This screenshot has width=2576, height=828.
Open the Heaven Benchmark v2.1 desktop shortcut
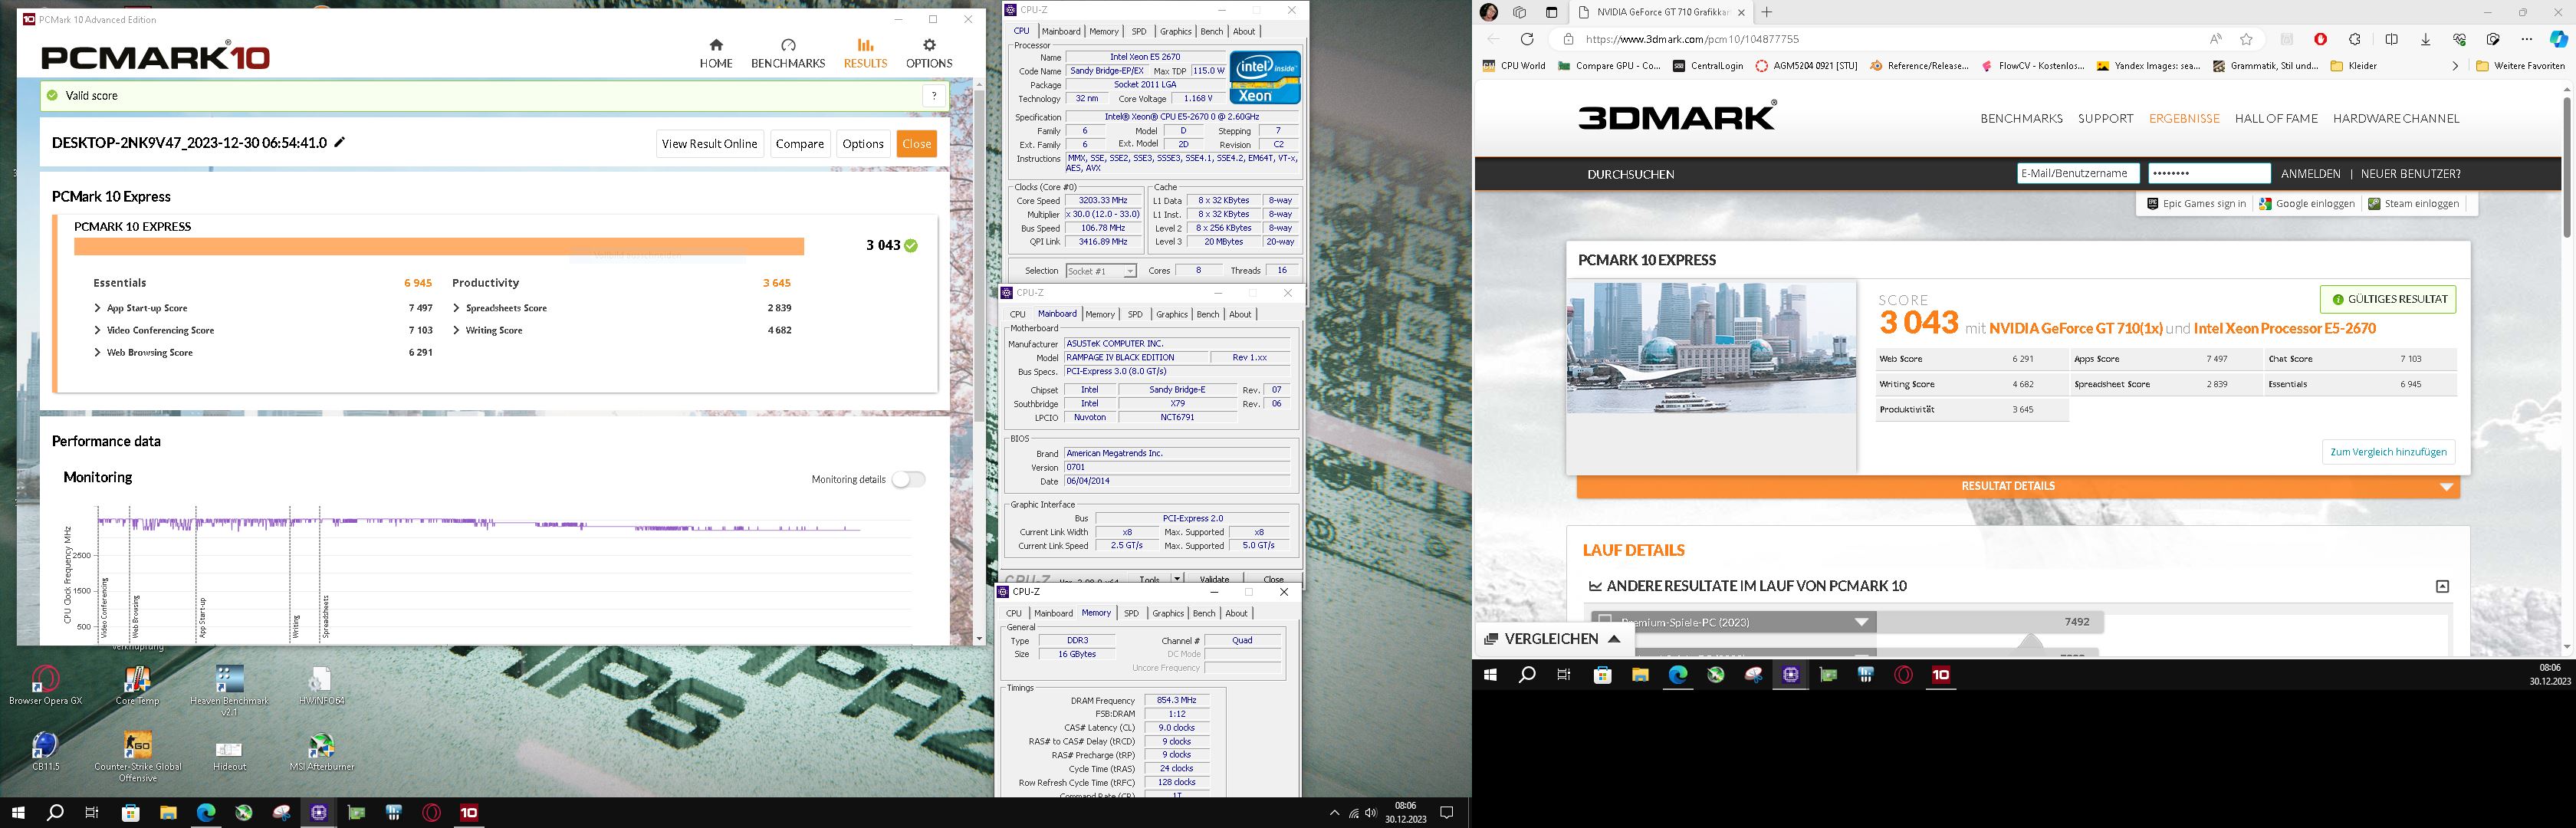click(229, 690)
